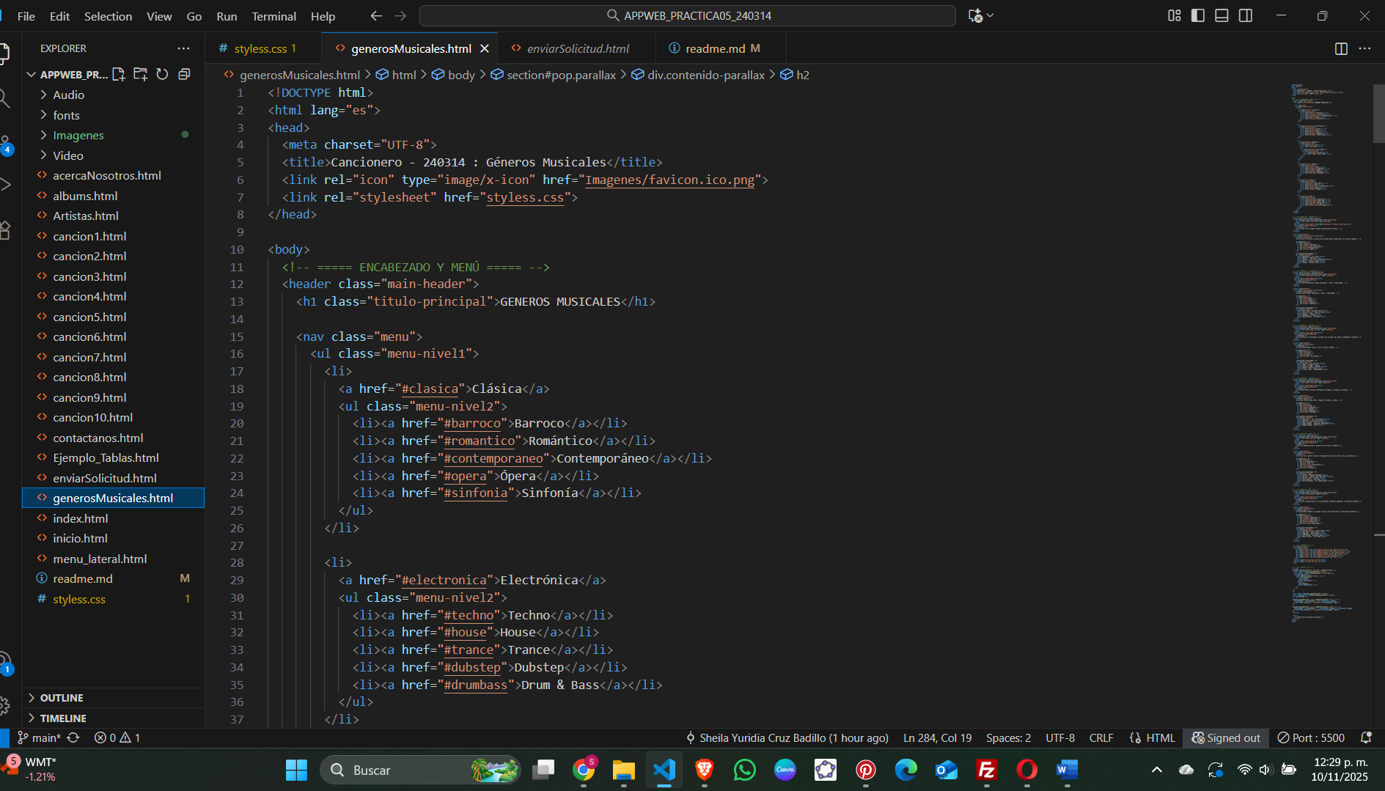Split the editor to the right
Viewport: 1385px width, 791px height.
1341,48
